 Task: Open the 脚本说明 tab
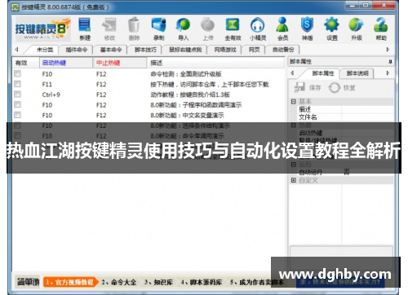[357, 73]
